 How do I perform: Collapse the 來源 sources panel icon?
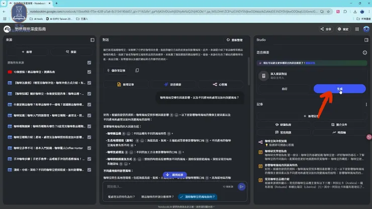(x=92, y=40)
